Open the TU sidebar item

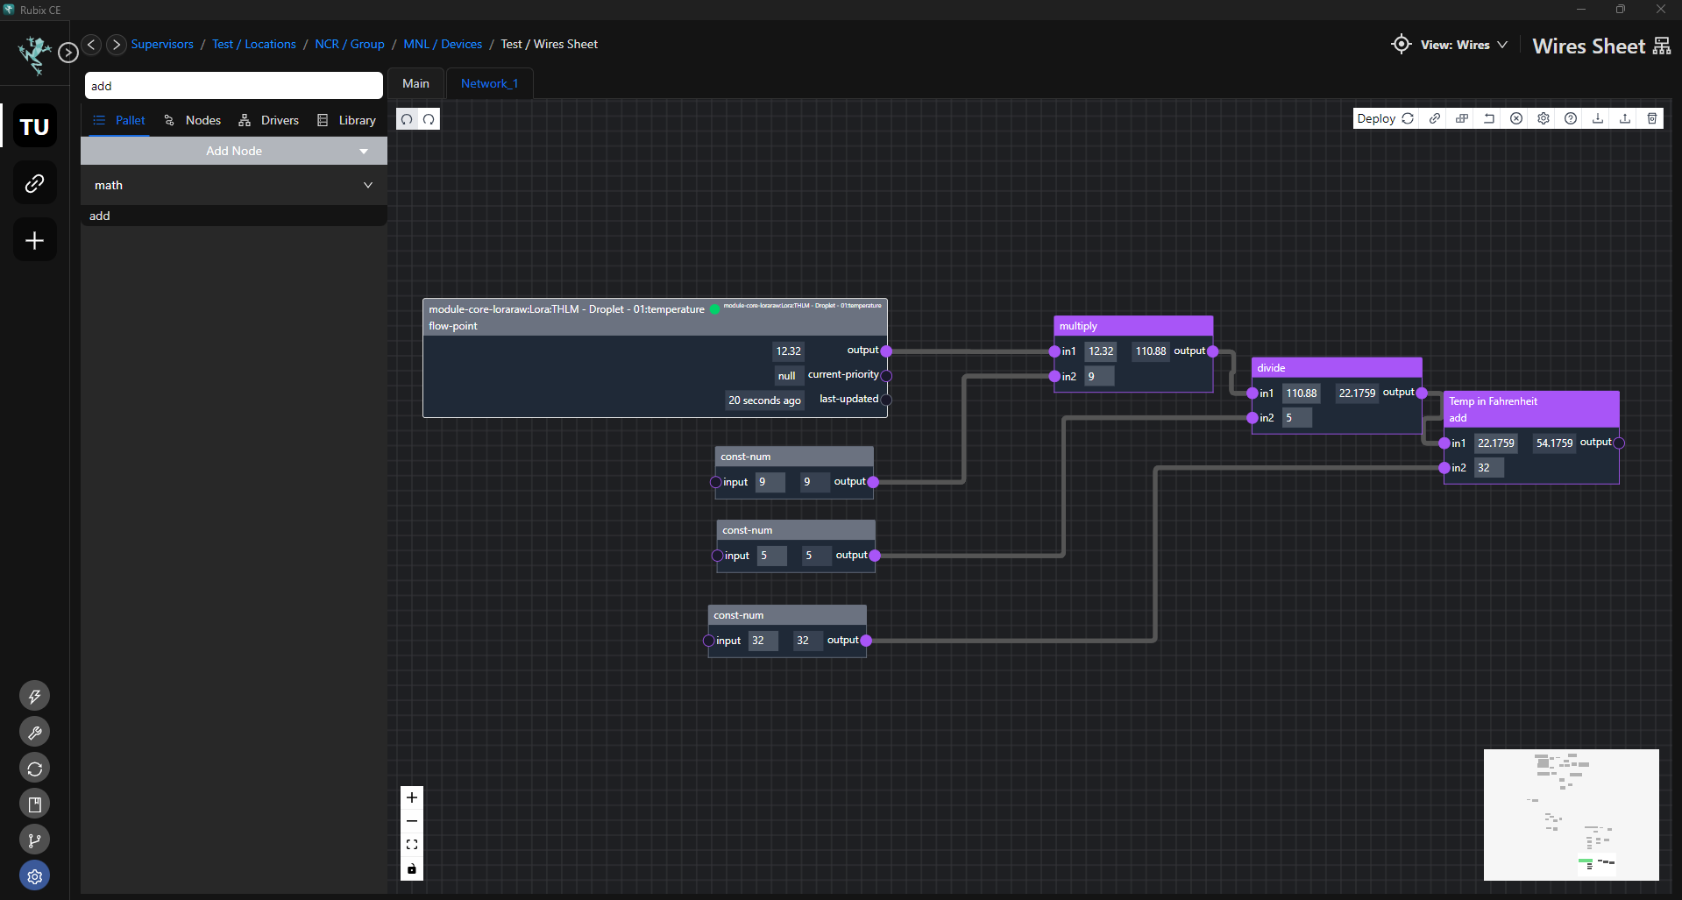point(35,126)
